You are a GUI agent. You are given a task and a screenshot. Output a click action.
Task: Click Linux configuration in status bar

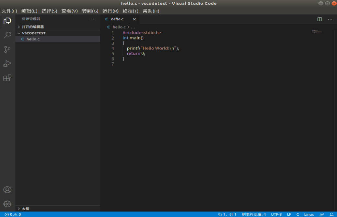pos(309,214)
